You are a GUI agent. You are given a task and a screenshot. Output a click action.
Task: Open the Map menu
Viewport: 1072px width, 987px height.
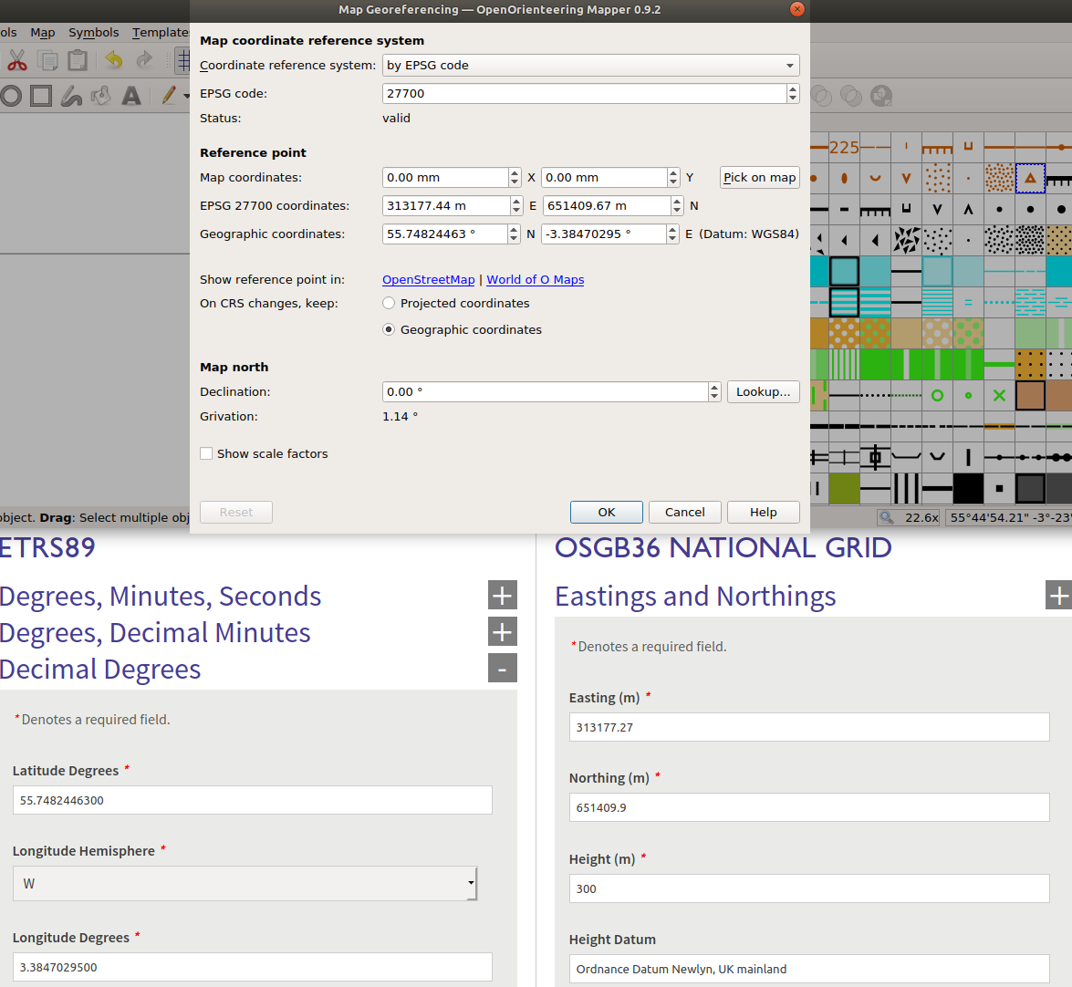(42, 32)
